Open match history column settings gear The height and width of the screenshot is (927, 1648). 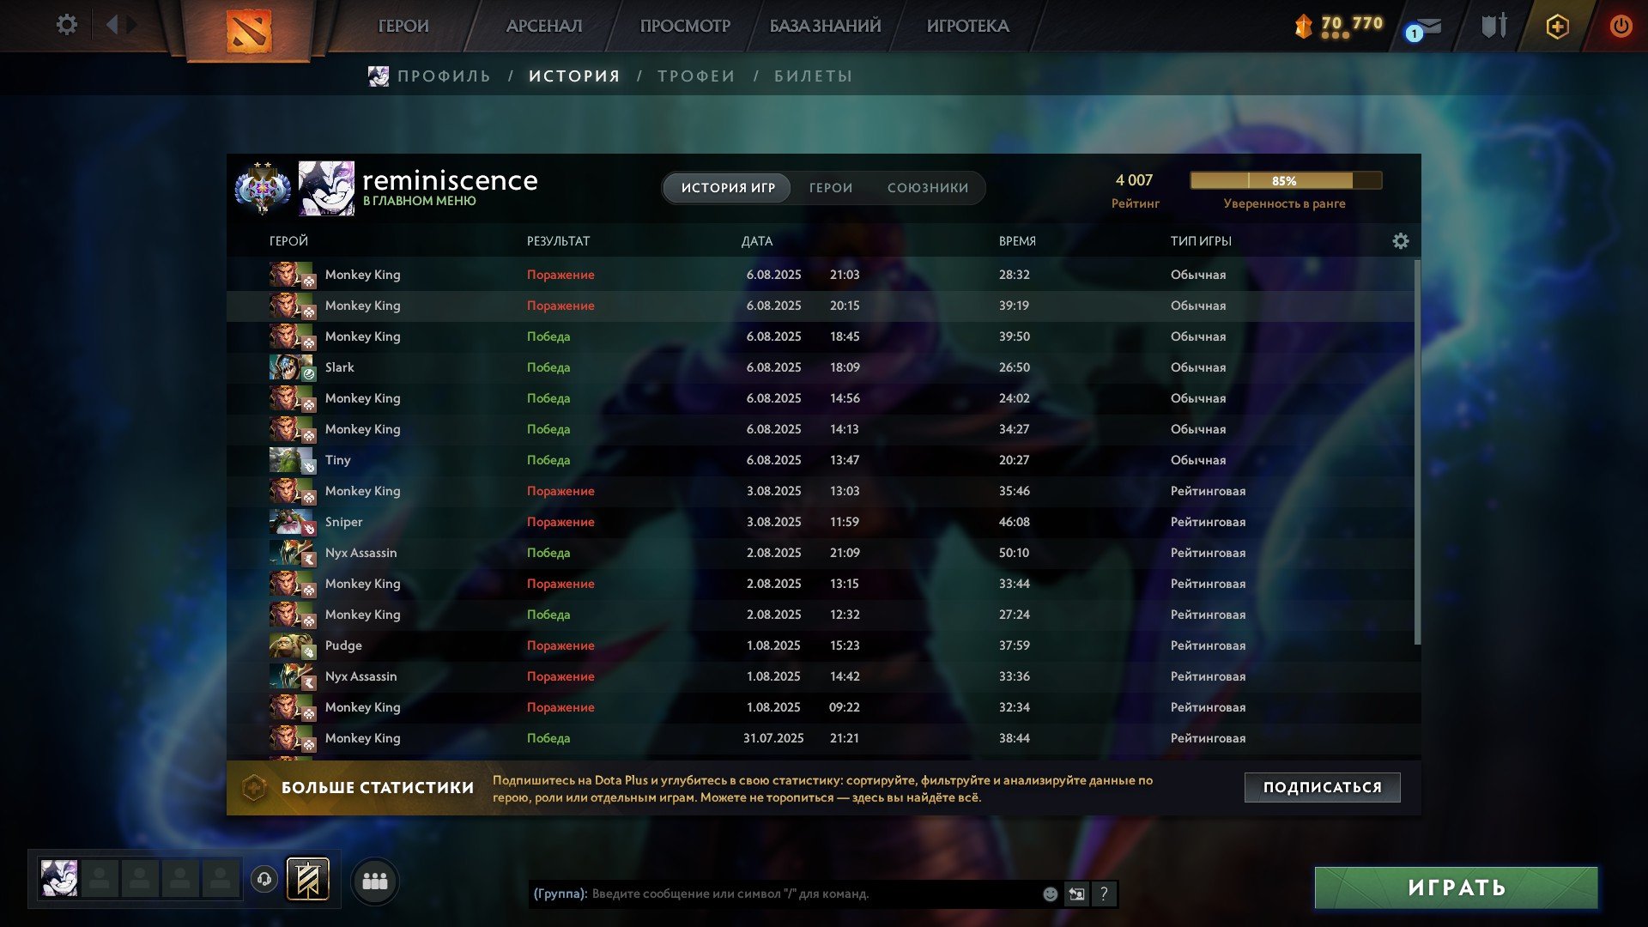pyautogui.click(x=1400, y=241)
